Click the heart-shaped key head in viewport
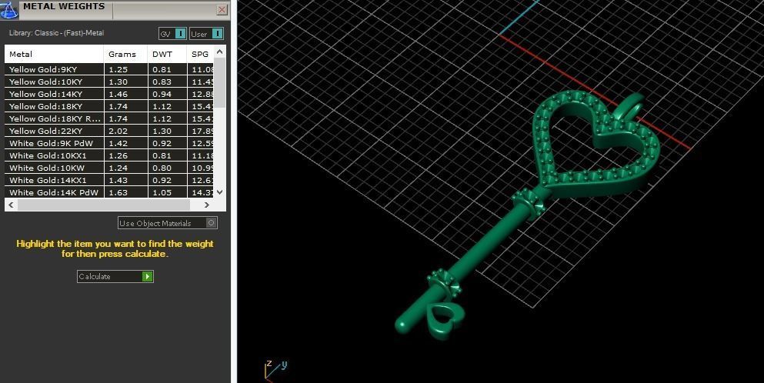The image size is (764, 383). pos(596,144)
